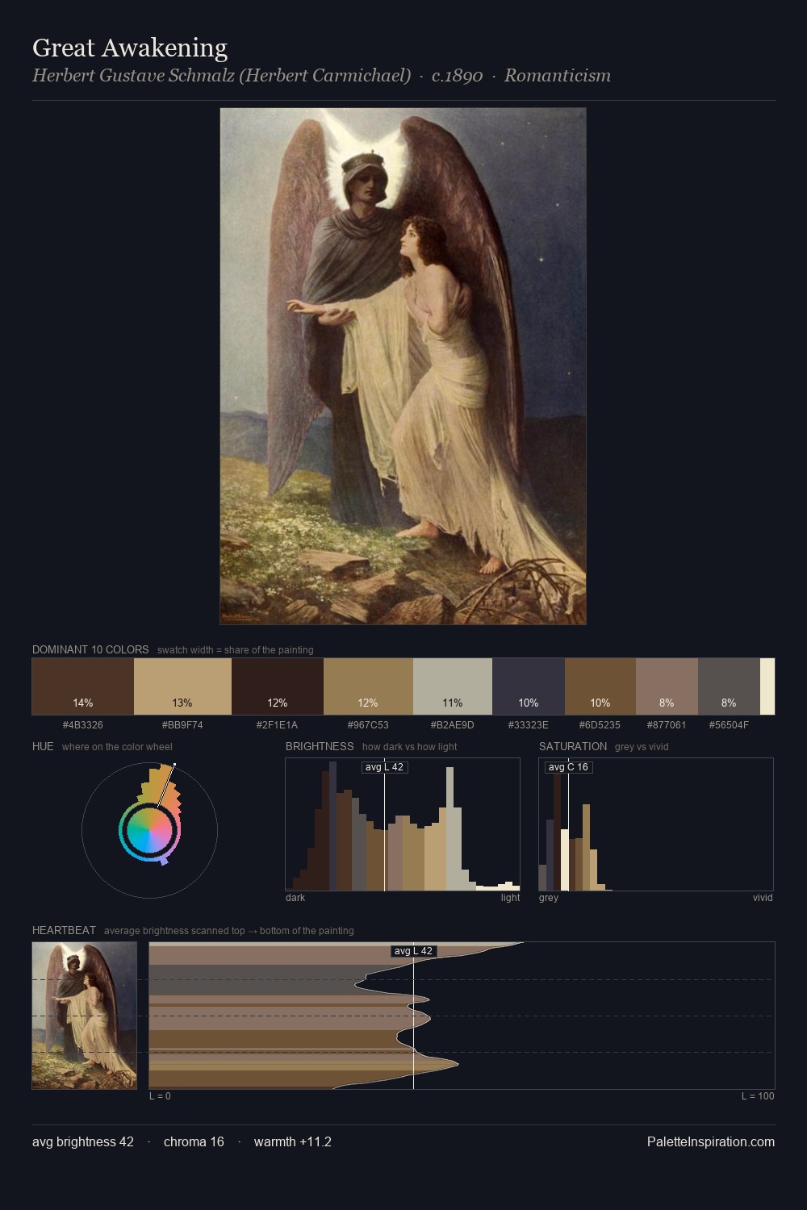This screenshot has height=1210, width=807.
Task: Click the 'dark' axis label under Brightness
Action: 295,898
